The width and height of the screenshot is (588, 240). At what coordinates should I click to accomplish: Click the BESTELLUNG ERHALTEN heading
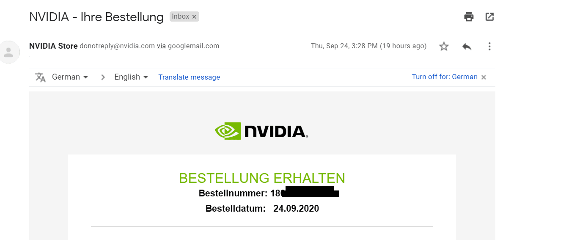tap(262, 178)
